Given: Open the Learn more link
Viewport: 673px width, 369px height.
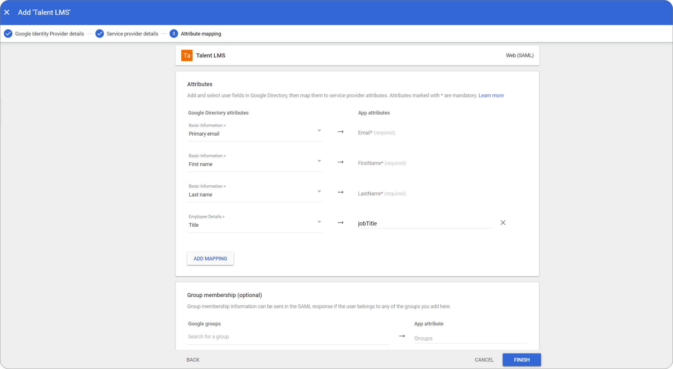Looking at the screenshot, I should pyautogui.click(x=491, y=95).
